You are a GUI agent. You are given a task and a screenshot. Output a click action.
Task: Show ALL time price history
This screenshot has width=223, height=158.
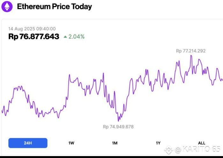[202, 143]
